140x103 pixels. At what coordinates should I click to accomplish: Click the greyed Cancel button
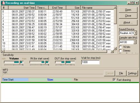pos(109,73)
